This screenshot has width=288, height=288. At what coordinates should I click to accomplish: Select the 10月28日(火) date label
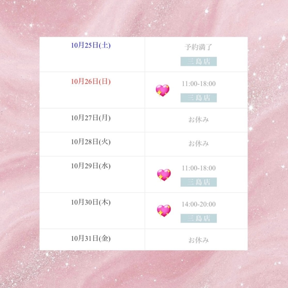click(x=91, y=142)
